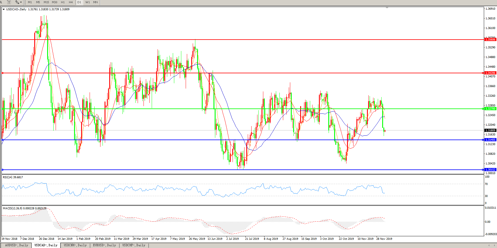This screenshot has width=497, height=248.
Task: Expand the USDCAD chart title triangle
Action: point(4,9)
